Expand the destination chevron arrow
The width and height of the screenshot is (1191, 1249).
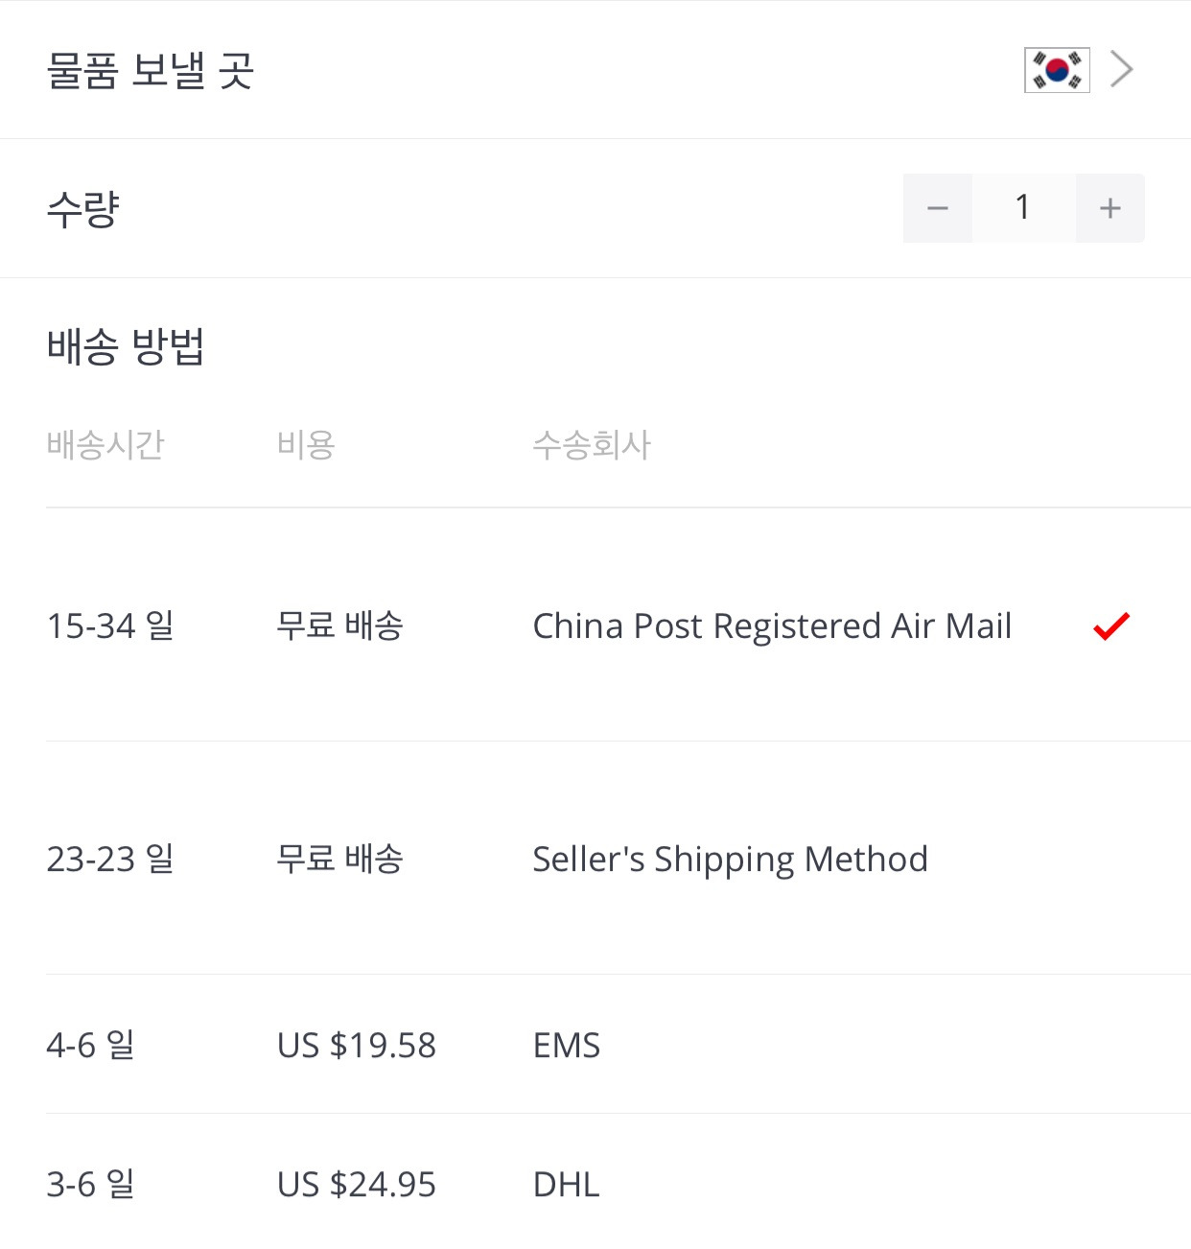pyautogui.click(x=1122, y=69)
